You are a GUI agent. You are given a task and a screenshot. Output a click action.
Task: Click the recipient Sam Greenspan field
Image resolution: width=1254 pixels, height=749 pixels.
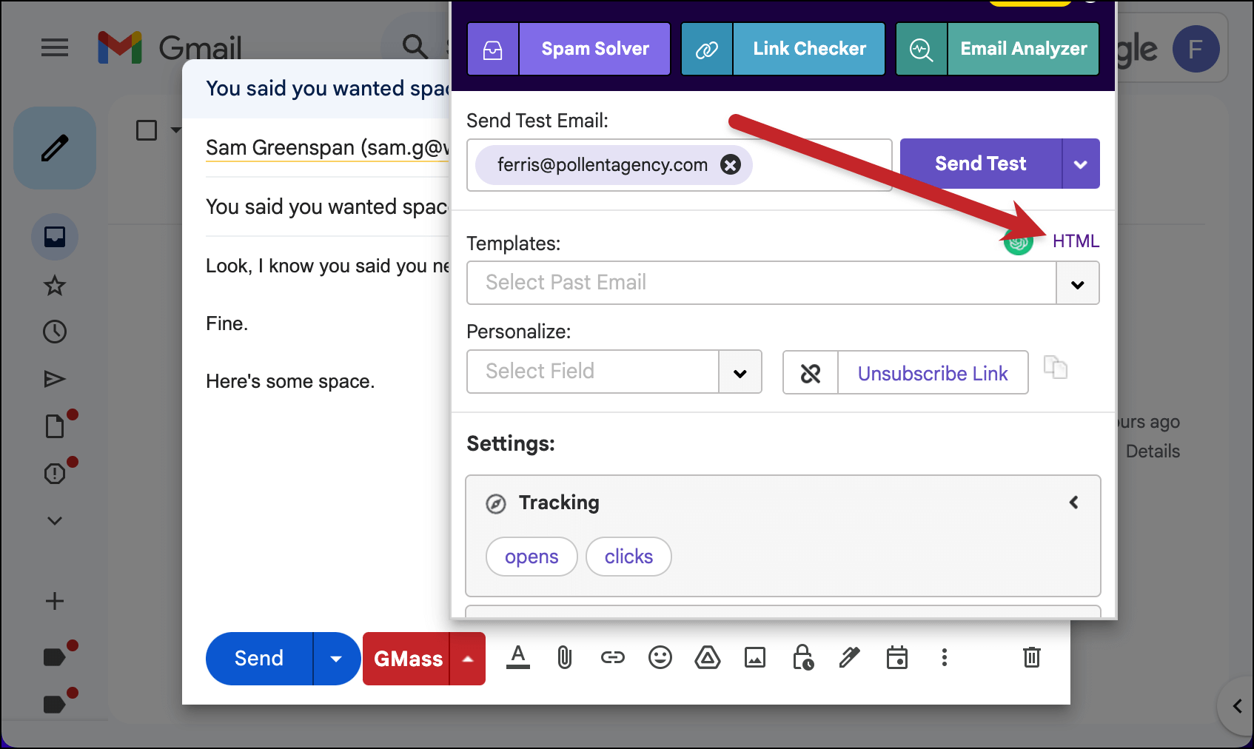[x=327, y=148]
